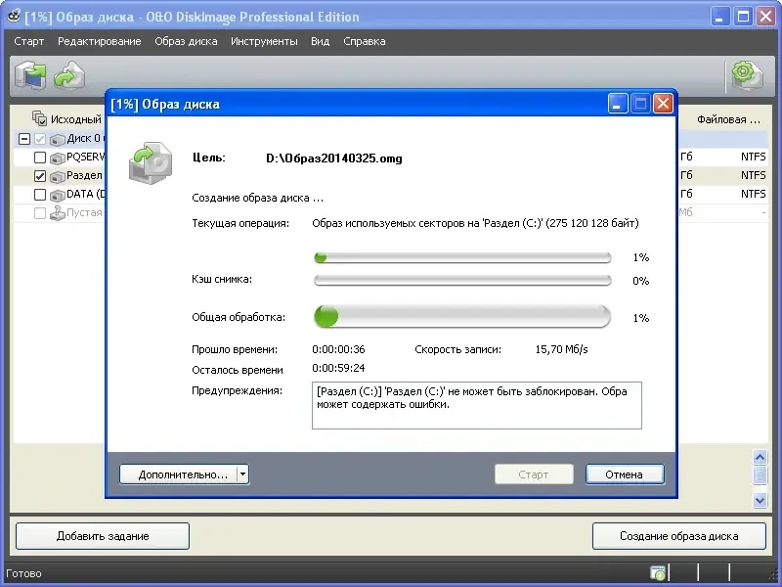Click NTFS in the PQSERV row
782x587 pixels.
pyautogui.click(x=753, y=157)
